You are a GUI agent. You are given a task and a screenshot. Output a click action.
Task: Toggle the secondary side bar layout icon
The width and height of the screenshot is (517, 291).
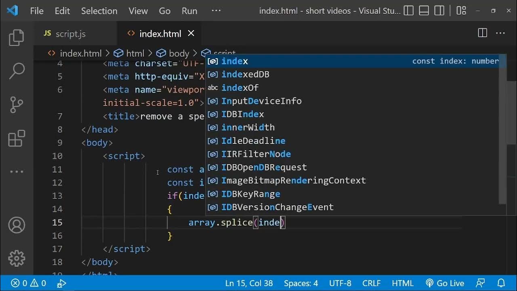(x=439, y=11)
